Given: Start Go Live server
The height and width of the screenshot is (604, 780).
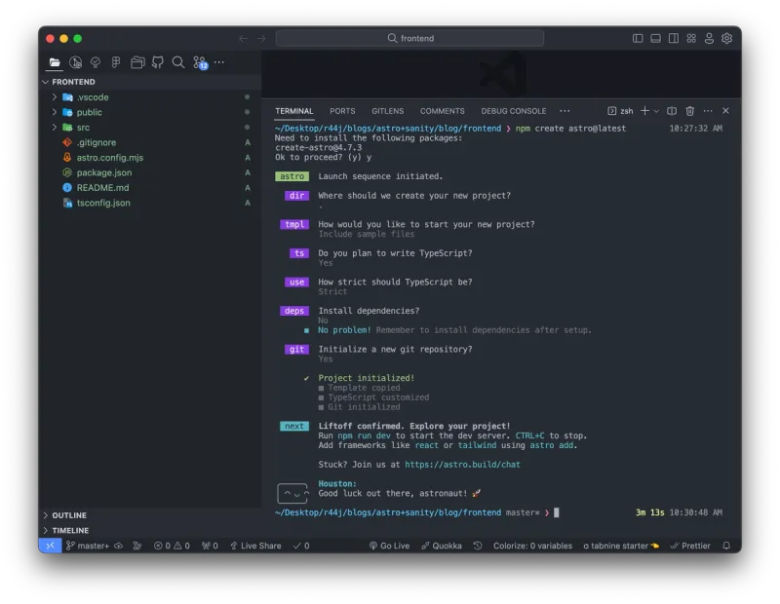Looking at the screenshot, I should (x=389, y=546).
